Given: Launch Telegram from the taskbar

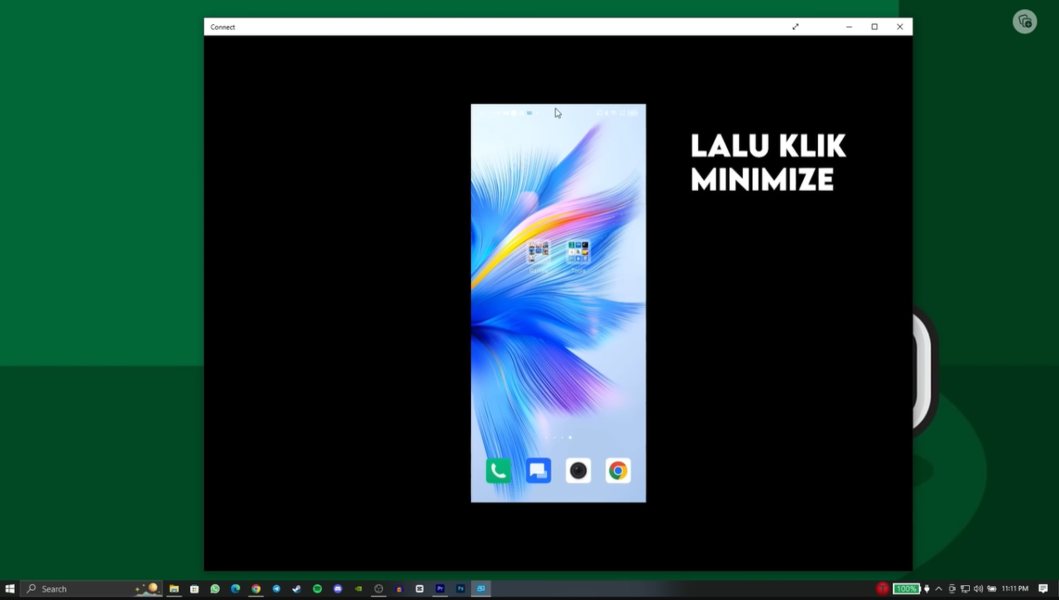Looking at the screenshot, I should 275,588.
